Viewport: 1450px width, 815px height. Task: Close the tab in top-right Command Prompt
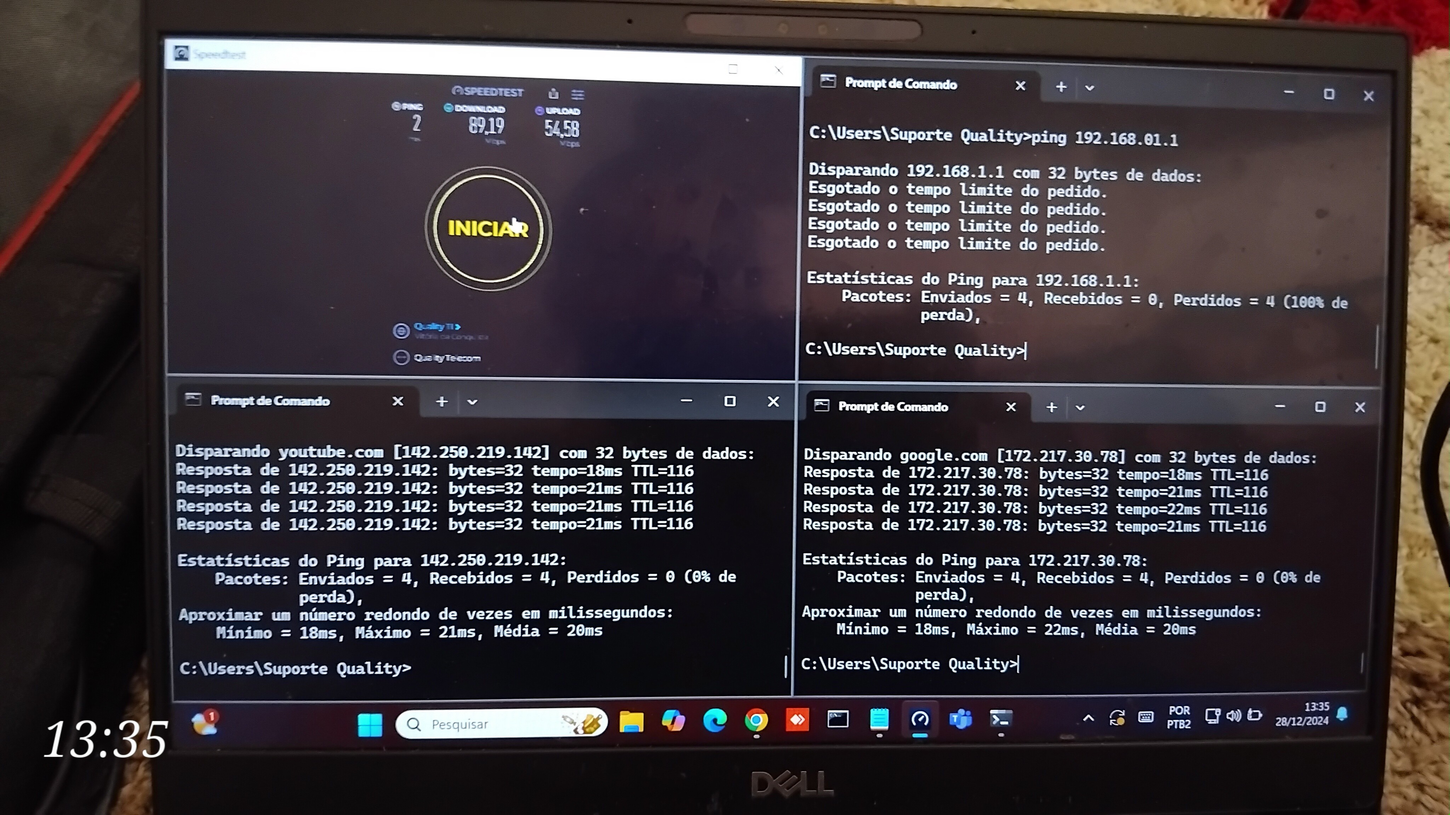(1020, 86)
